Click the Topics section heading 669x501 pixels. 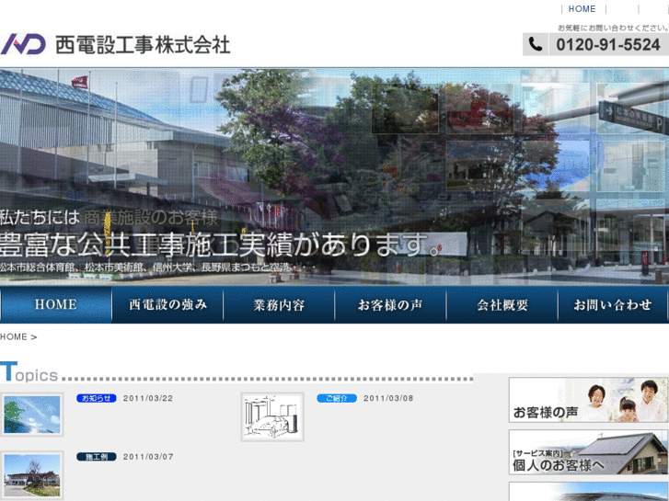29,371
